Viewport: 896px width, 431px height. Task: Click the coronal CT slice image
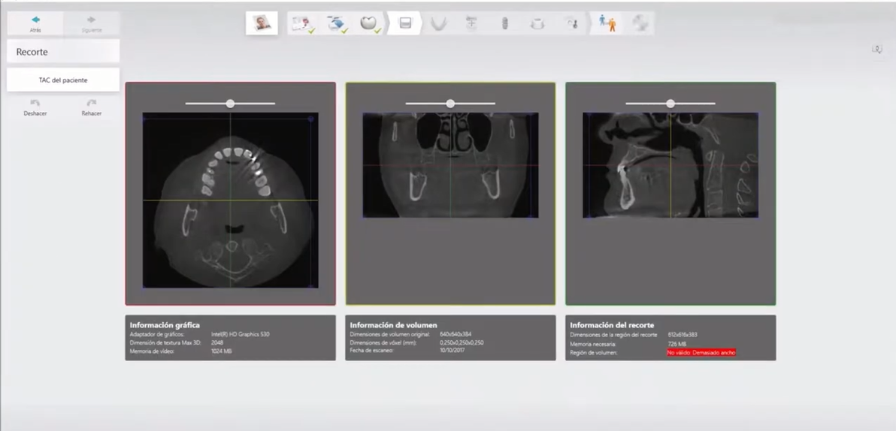450,165
